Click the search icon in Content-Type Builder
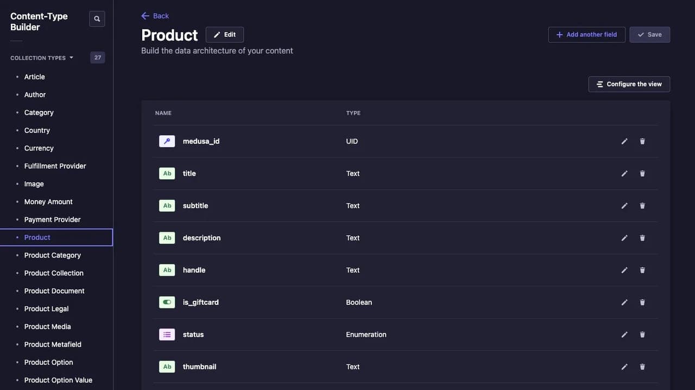The width and height of the screenshot is (695, 390). (x=97, y=19)
